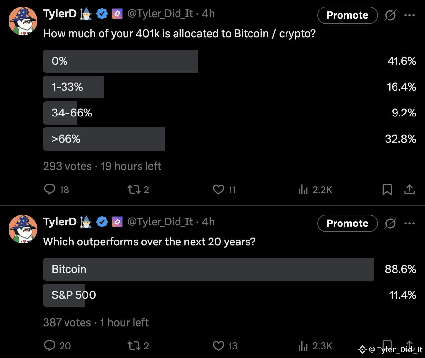Promote the 401k allocation poll tweet
Screen dimensions: 425x358
tap(347, 15)
